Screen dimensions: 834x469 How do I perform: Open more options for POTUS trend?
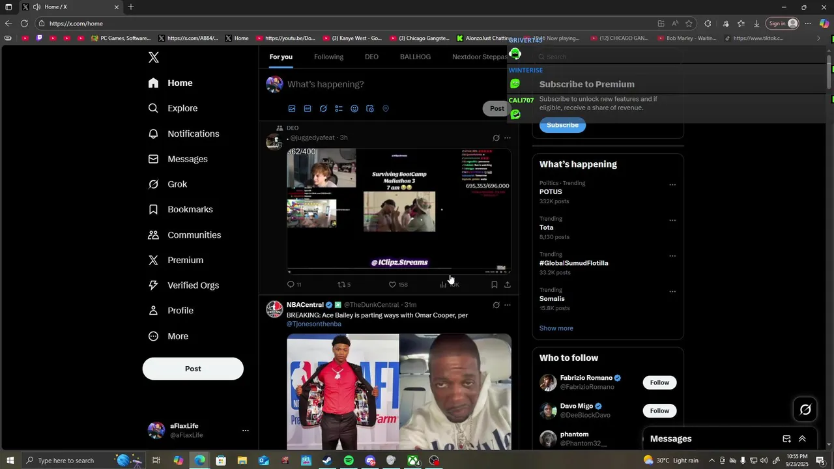tap(672, 185)
